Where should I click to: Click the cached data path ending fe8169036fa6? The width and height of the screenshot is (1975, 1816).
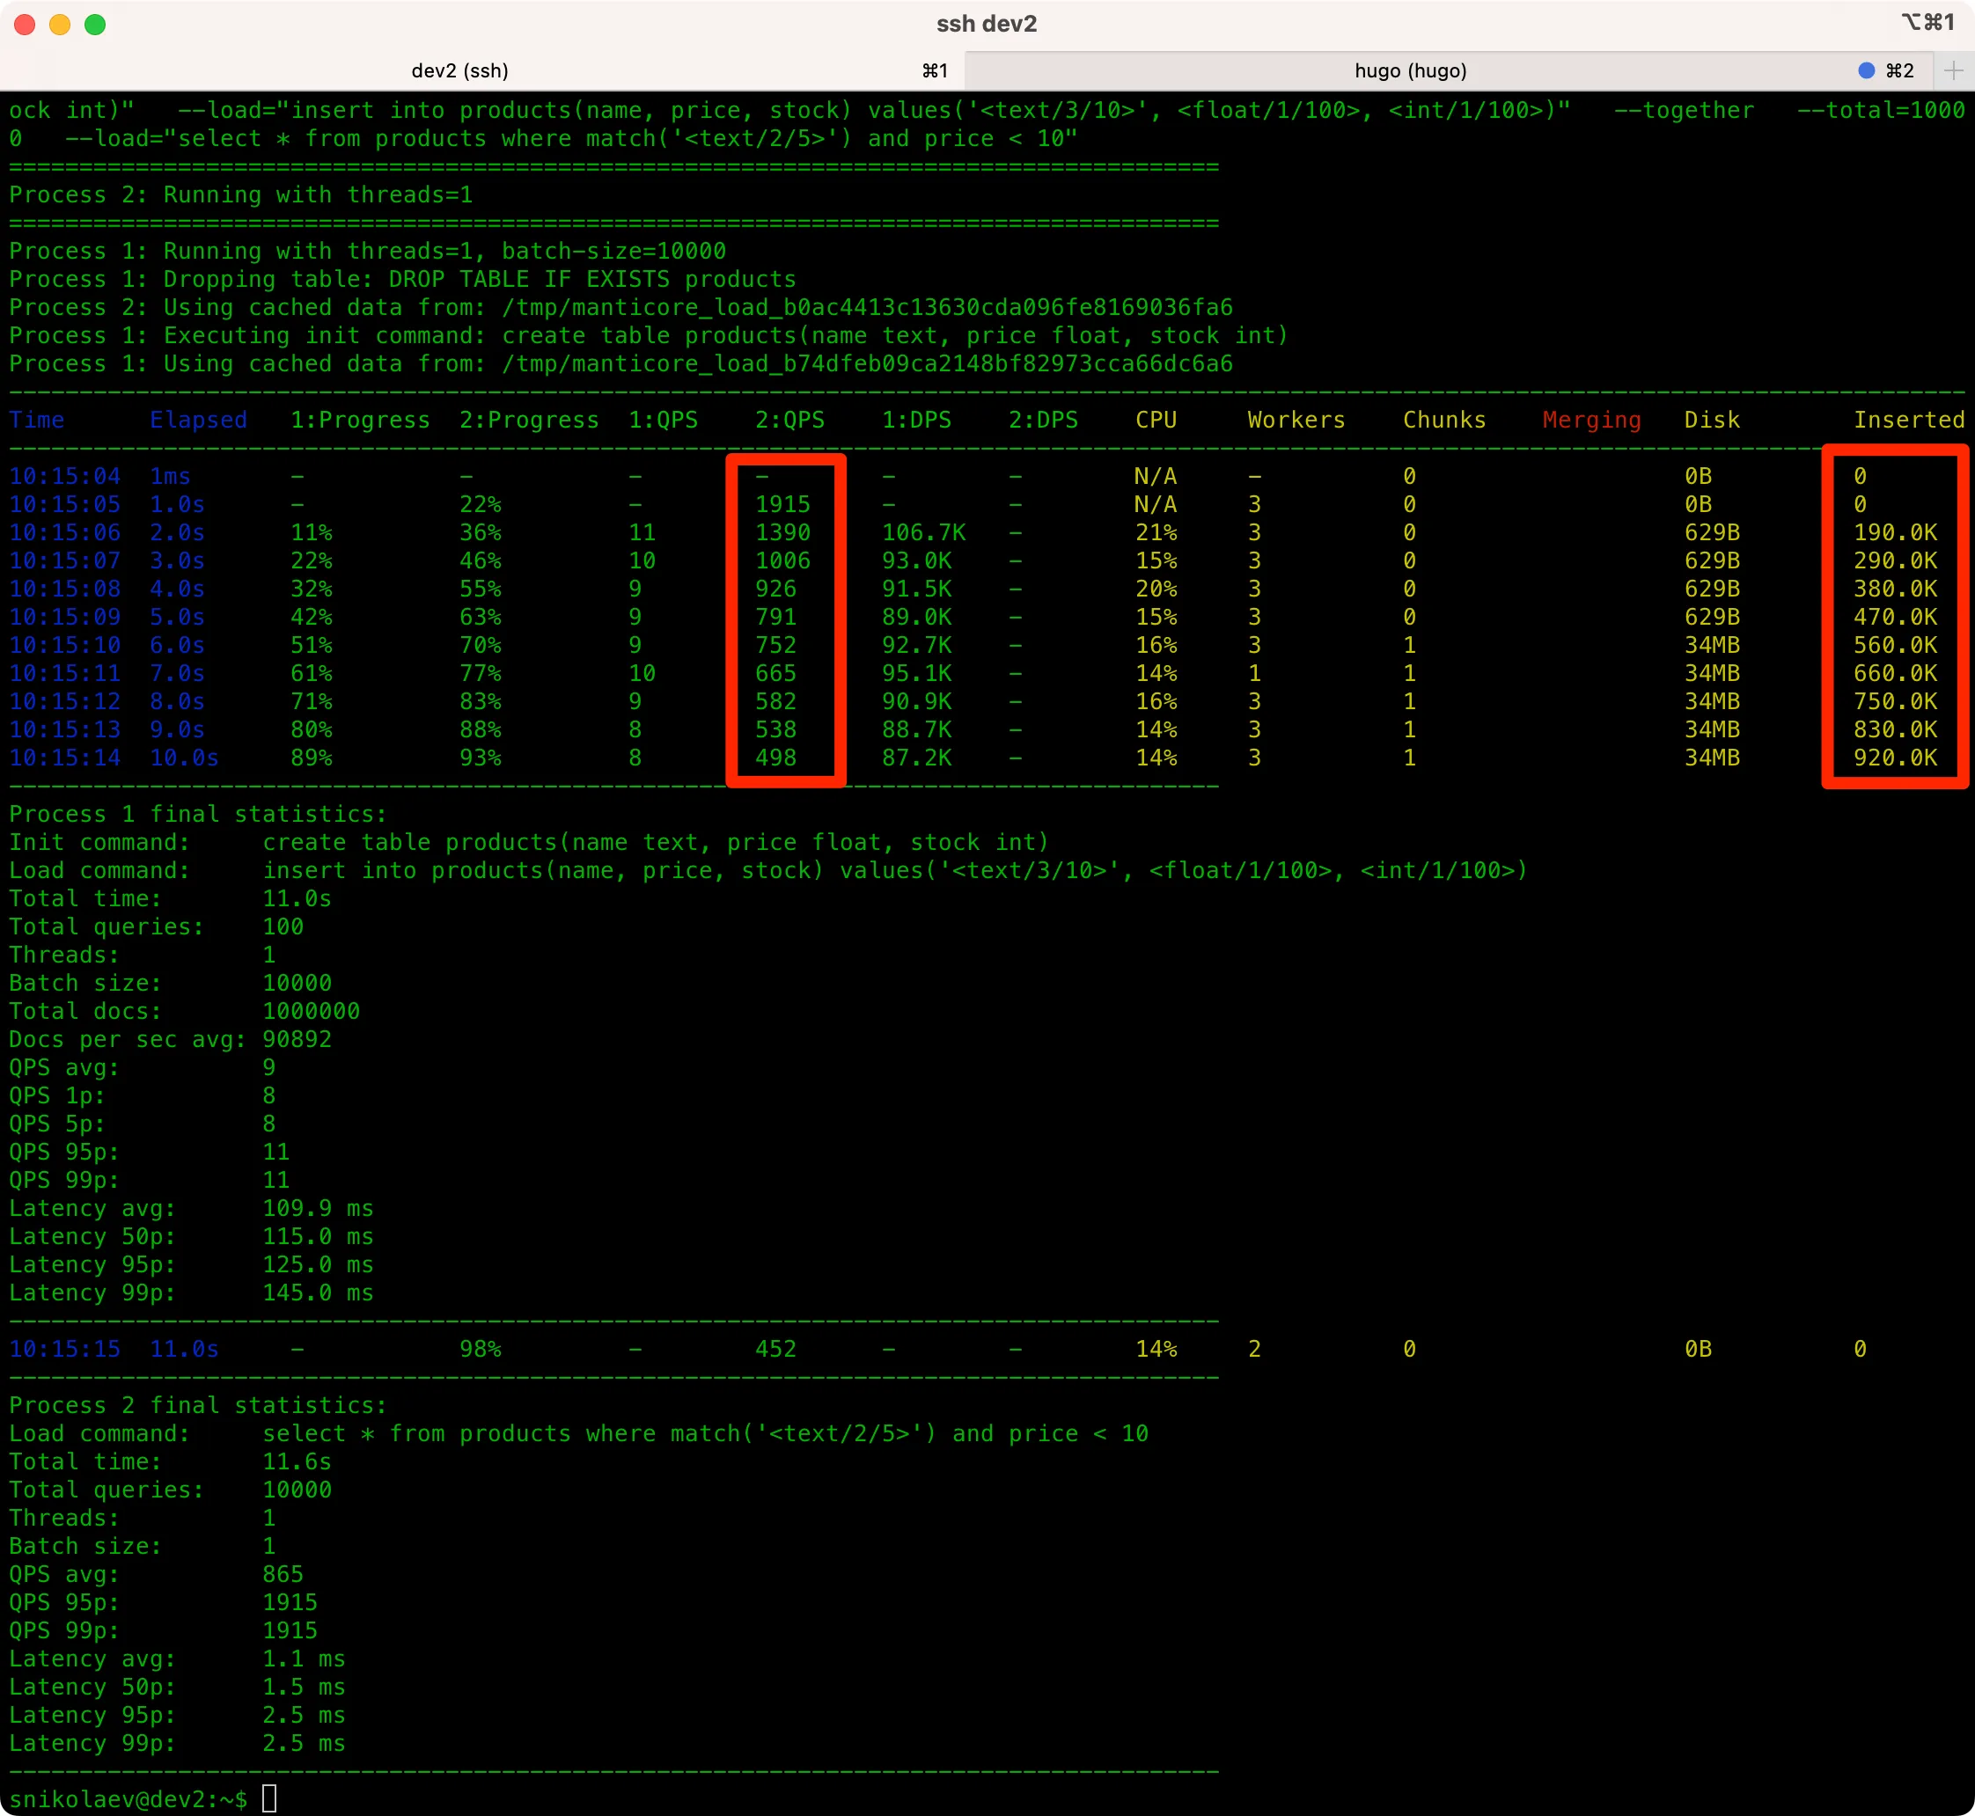pos(867,308)
